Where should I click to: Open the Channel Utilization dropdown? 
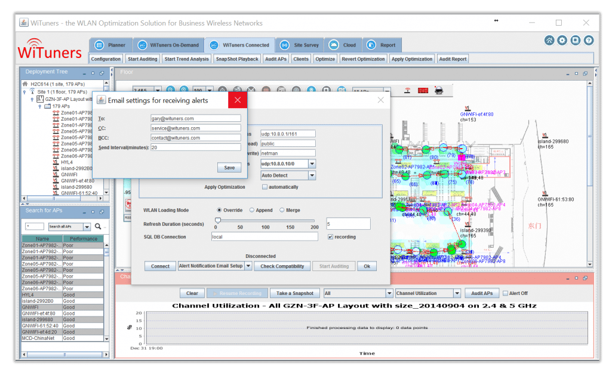(x=457, y=293)
